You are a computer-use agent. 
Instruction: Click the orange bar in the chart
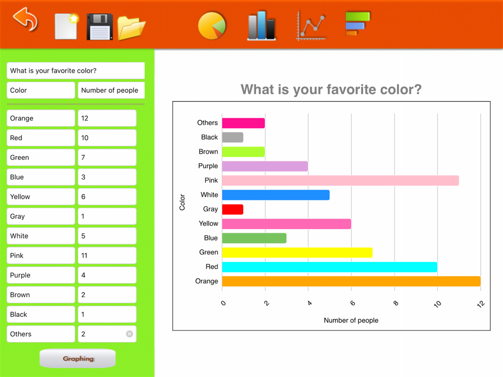[x=351, y=281]
